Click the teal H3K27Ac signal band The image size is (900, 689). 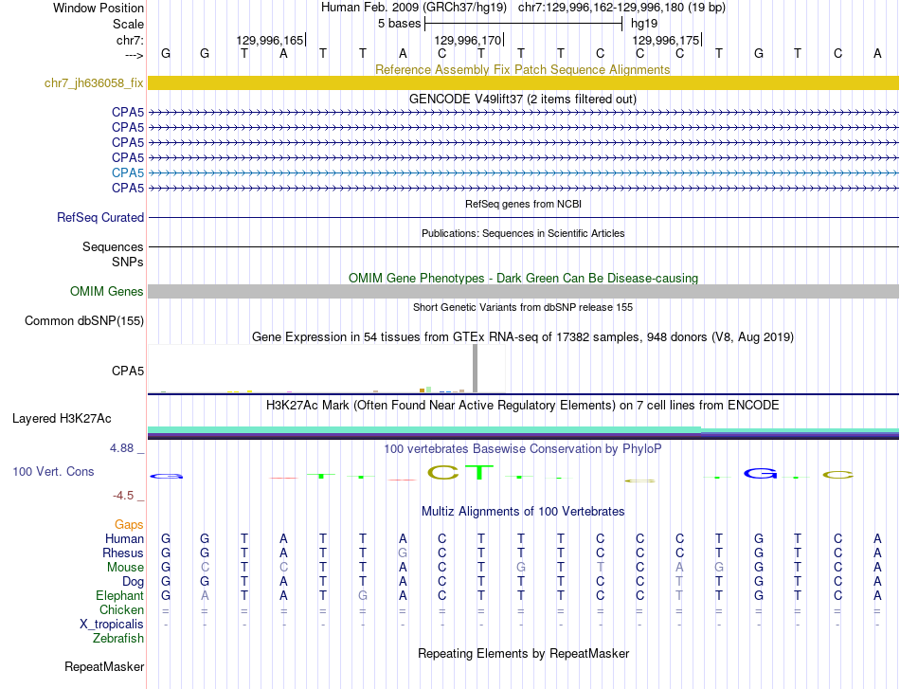click(424, 429)
